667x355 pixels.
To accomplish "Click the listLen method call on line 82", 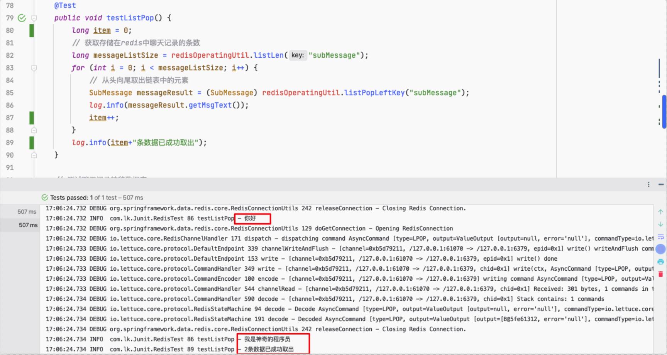I will 268,55.
